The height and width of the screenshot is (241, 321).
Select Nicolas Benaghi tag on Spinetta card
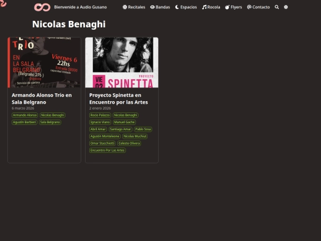point(125,115)
